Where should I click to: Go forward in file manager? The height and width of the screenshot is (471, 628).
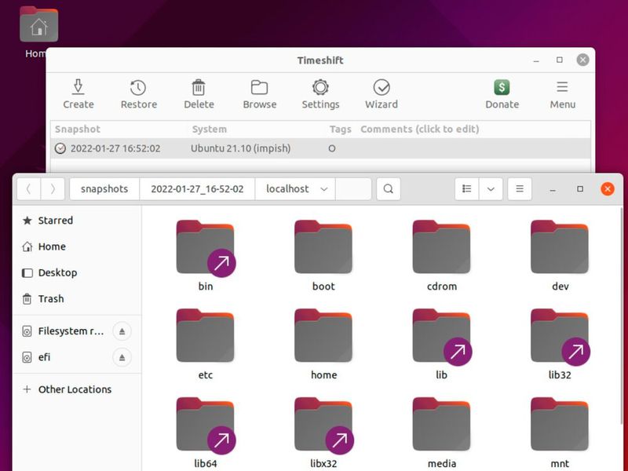53,188
